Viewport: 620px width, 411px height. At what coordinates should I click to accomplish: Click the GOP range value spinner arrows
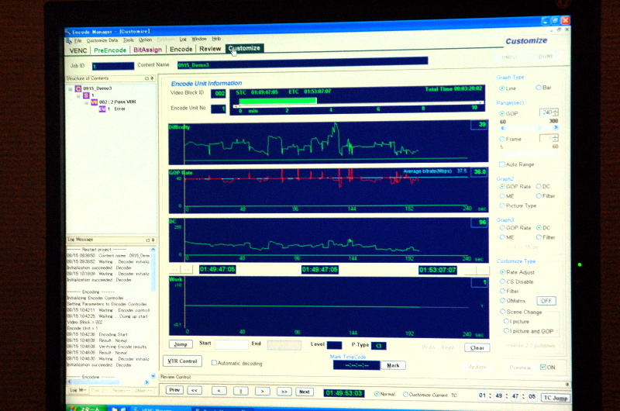(556, 112)
